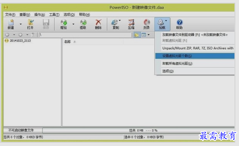Screen dimensions: 239x146
Task: Click the path address input field
Action: pyautogui.click(x=85, y=35)
